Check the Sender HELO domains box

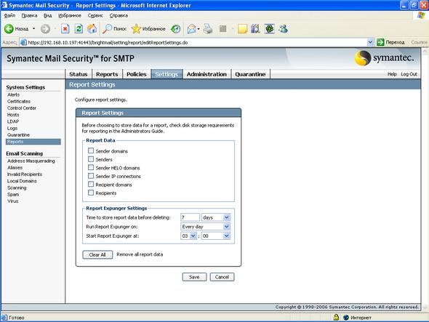click(x=91, y=167)
